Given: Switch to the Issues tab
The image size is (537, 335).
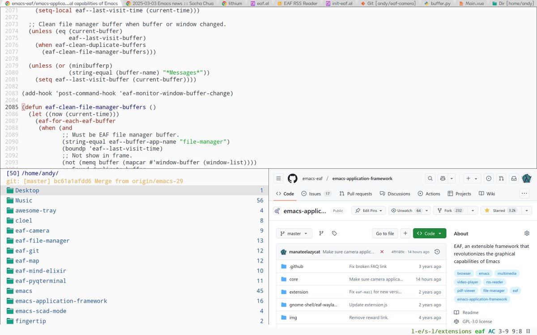Looking at the screenshot, I should pos(316,194).
